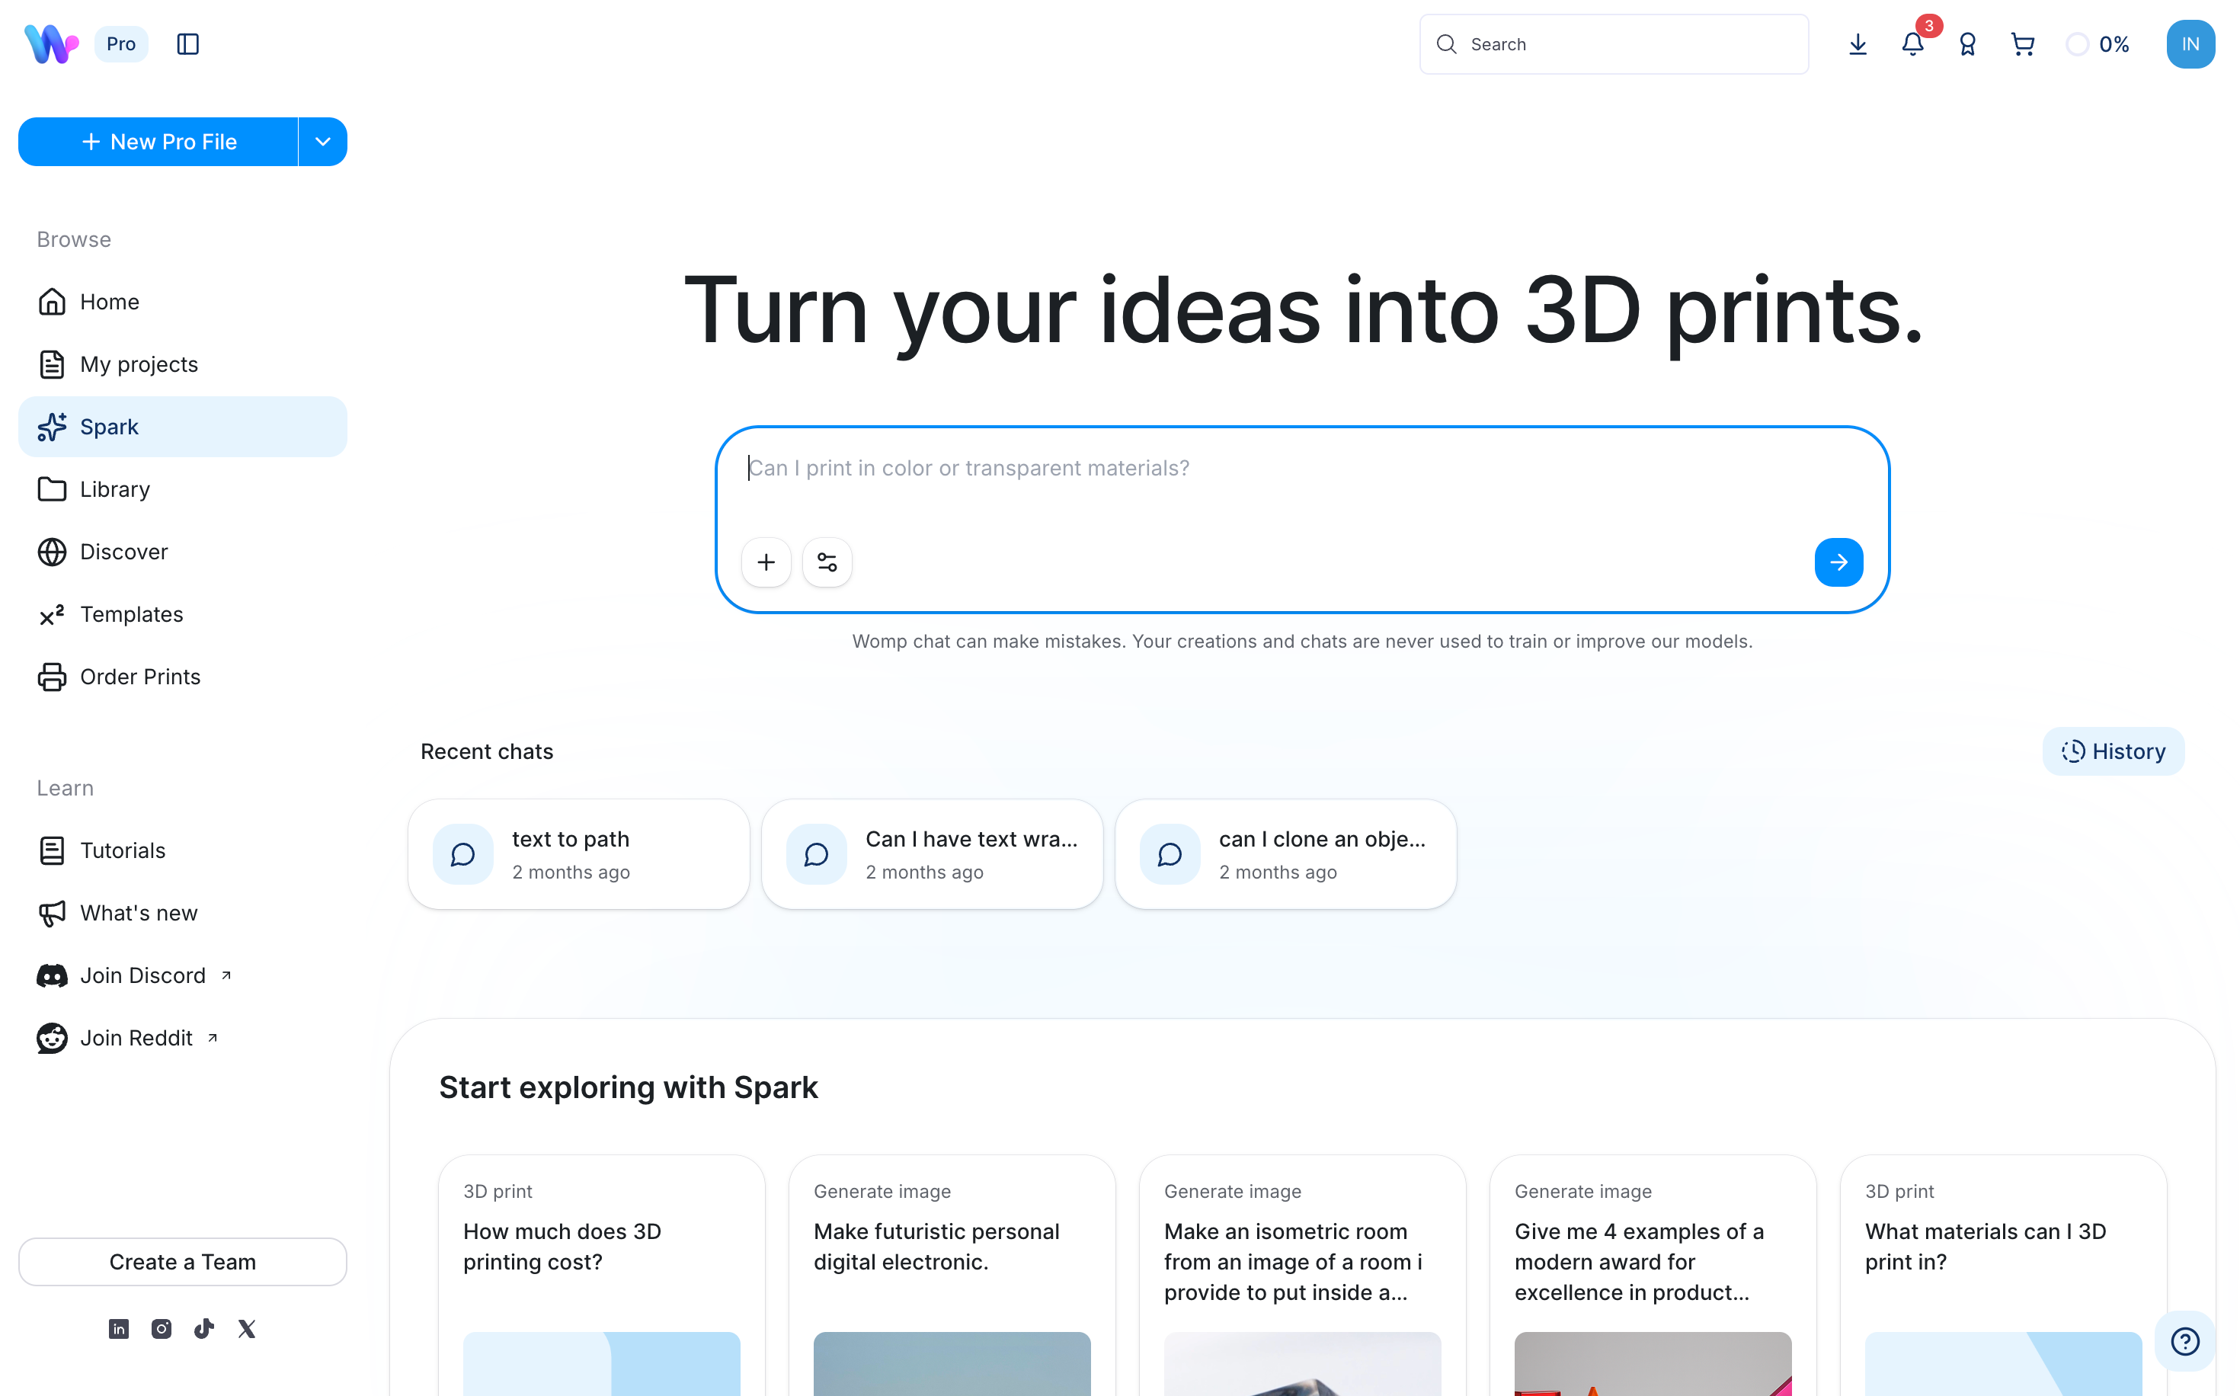This screenshot has height=1396, width=2240.
Task: Click the achievements badge icon
Action: (x=1966, y=44)
